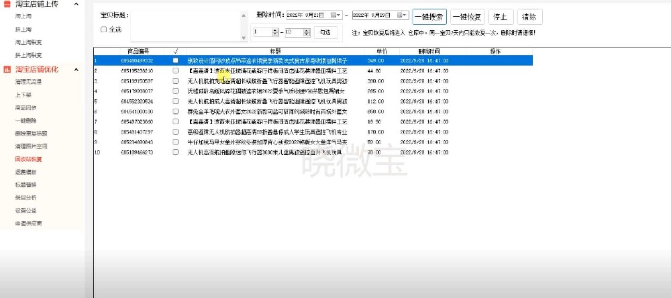This screenshot has height=298, width=671.
Task: Click the 商品编号 column header
Action: click(x=138, y=51)
